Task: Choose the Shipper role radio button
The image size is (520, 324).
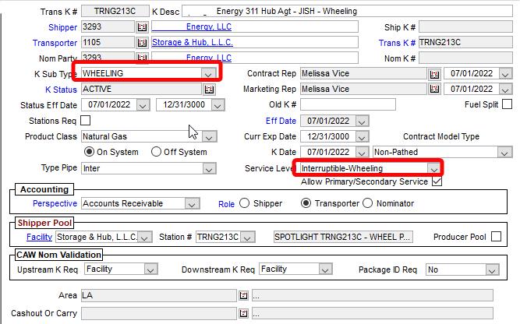Action: [245, 204]
